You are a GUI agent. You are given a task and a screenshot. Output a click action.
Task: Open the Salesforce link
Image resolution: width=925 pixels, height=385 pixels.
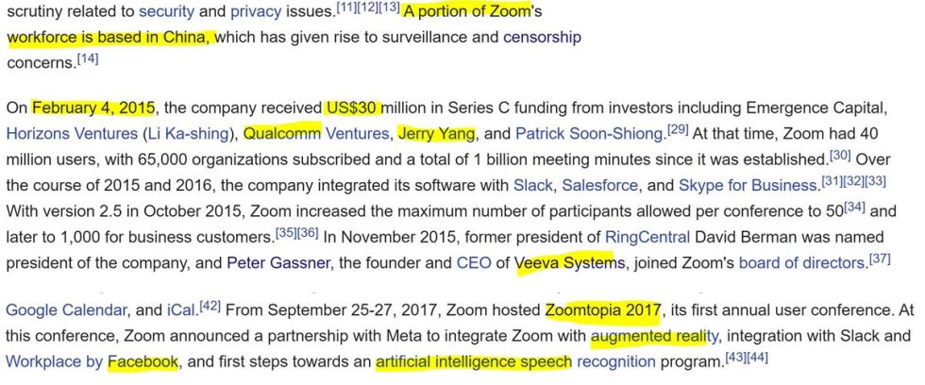(600, 186)
